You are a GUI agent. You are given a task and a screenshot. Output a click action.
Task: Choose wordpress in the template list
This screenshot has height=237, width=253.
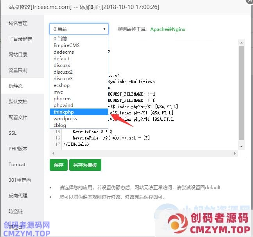tap(65, 118)
